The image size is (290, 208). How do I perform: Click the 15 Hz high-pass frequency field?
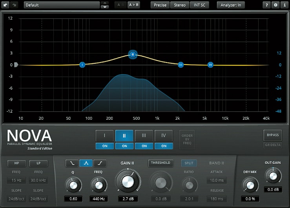pos(16,180)
